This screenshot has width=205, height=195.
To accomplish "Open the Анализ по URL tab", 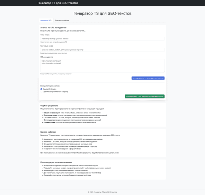I will (x=46, y=20).
